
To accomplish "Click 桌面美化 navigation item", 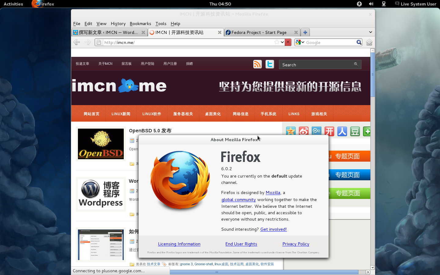I will (x=213, y=114).
